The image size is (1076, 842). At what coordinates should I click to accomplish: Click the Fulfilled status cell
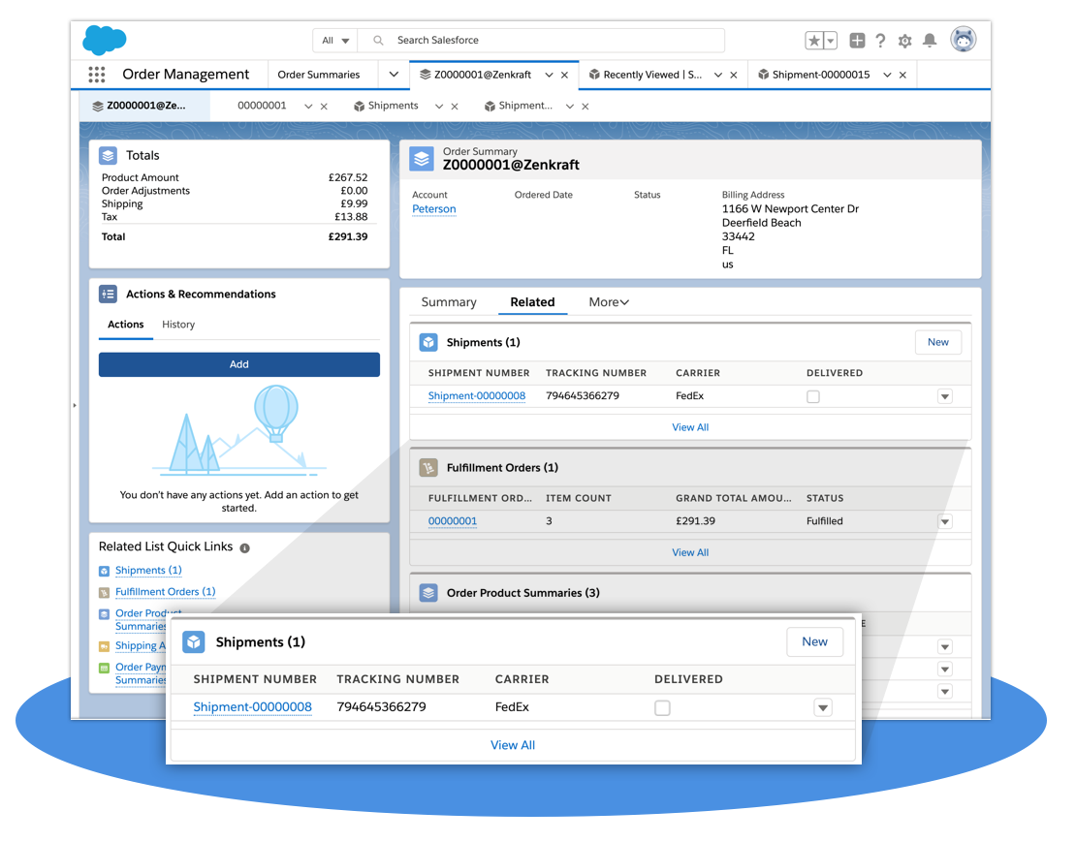point(825,521)
